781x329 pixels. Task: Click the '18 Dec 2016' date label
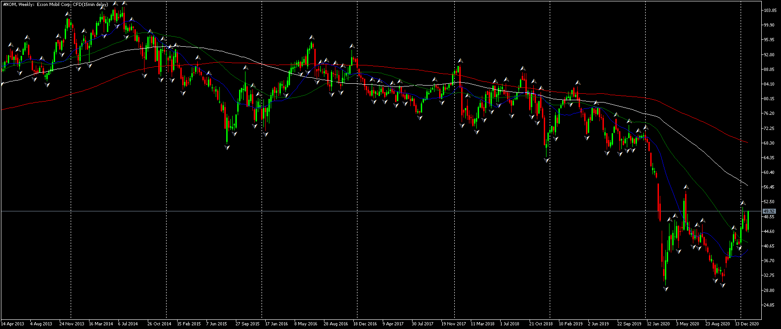[365, 324]
